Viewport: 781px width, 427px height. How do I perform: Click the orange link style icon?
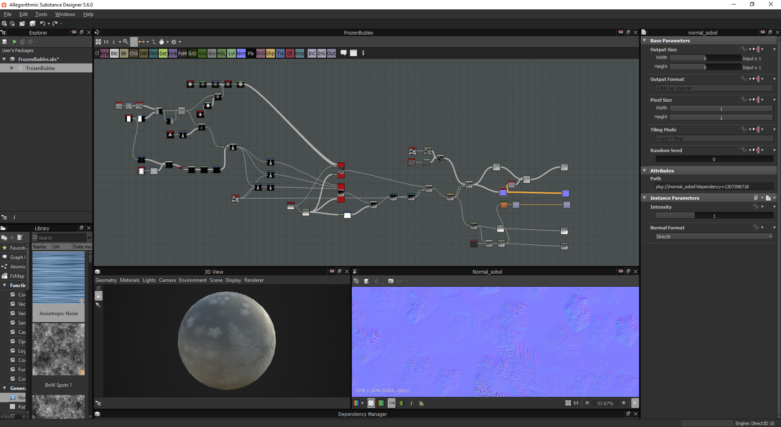pos(142,42)
